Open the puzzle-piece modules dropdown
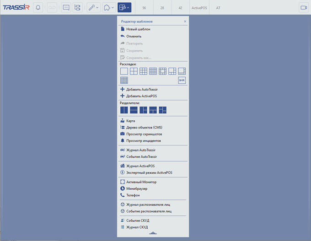This screenshot has width=311, height=241. [108, 7]
